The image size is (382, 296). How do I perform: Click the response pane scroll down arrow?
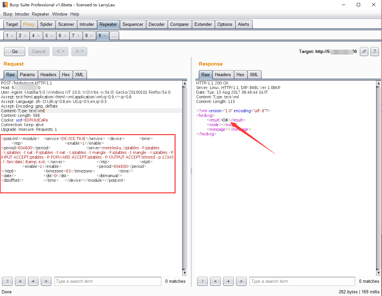(x=378, y=273)
